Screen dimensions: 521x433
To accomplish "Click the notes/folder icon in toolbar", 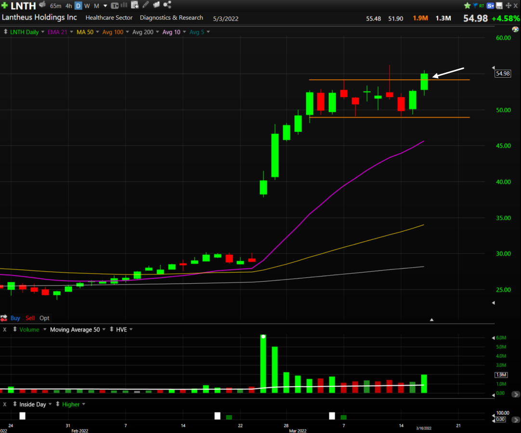I will click(156, 5).
